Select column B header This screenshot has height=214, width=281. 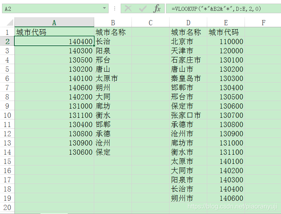[113, 22]
